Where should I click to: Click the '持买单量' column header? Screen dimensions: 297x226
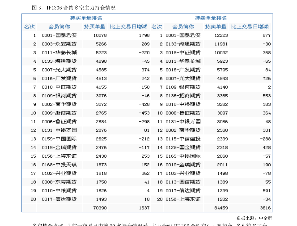point(95,27)
